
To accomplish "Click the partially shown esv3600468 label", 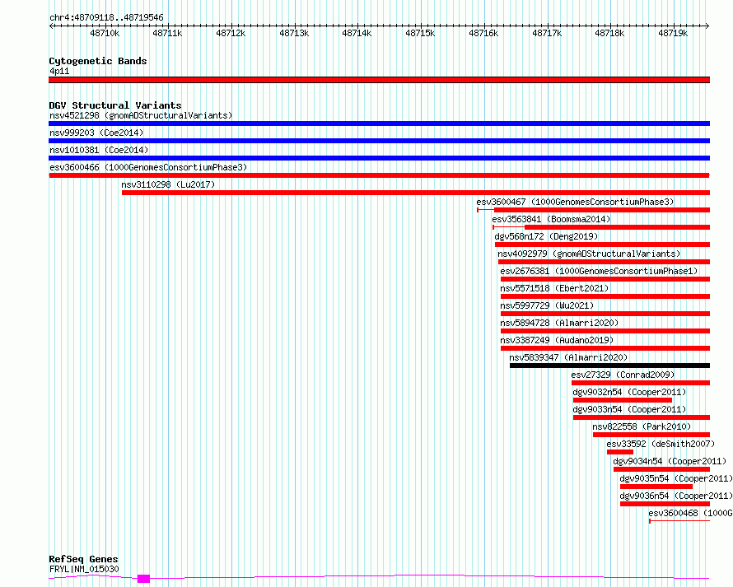I will (690, 513).
